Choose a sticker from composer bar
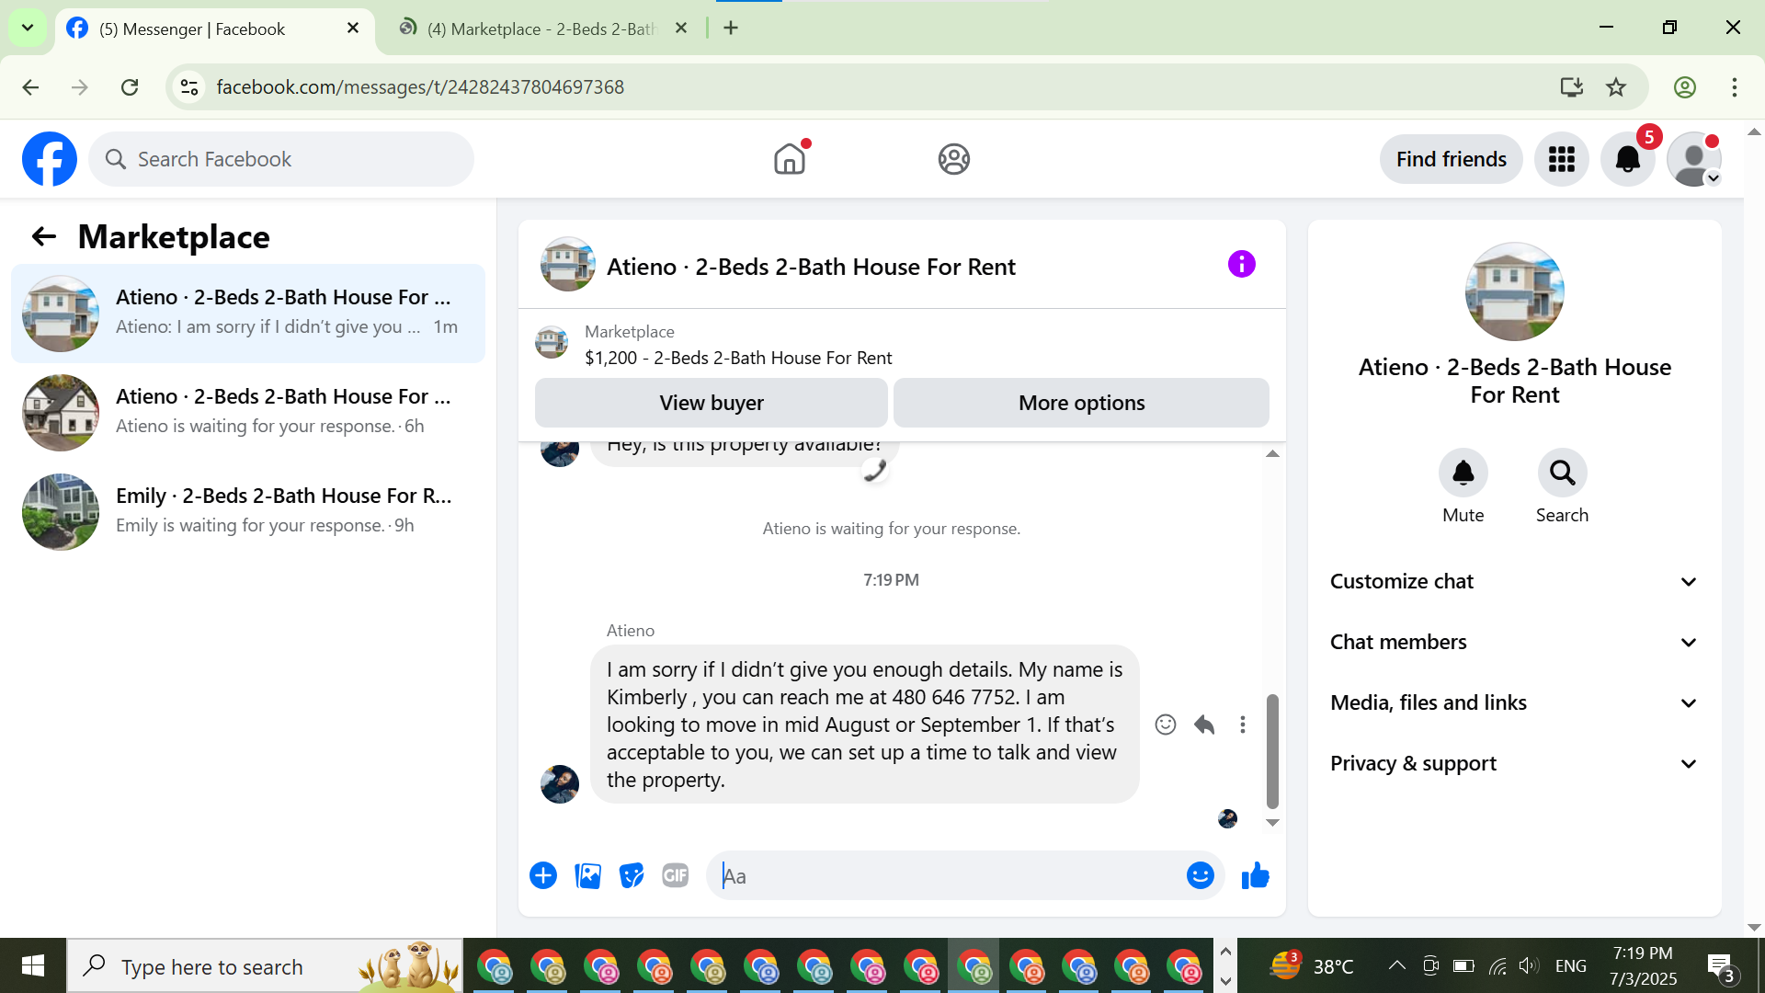The height and width of the screenshot is (993, 1765). [632, 876]
